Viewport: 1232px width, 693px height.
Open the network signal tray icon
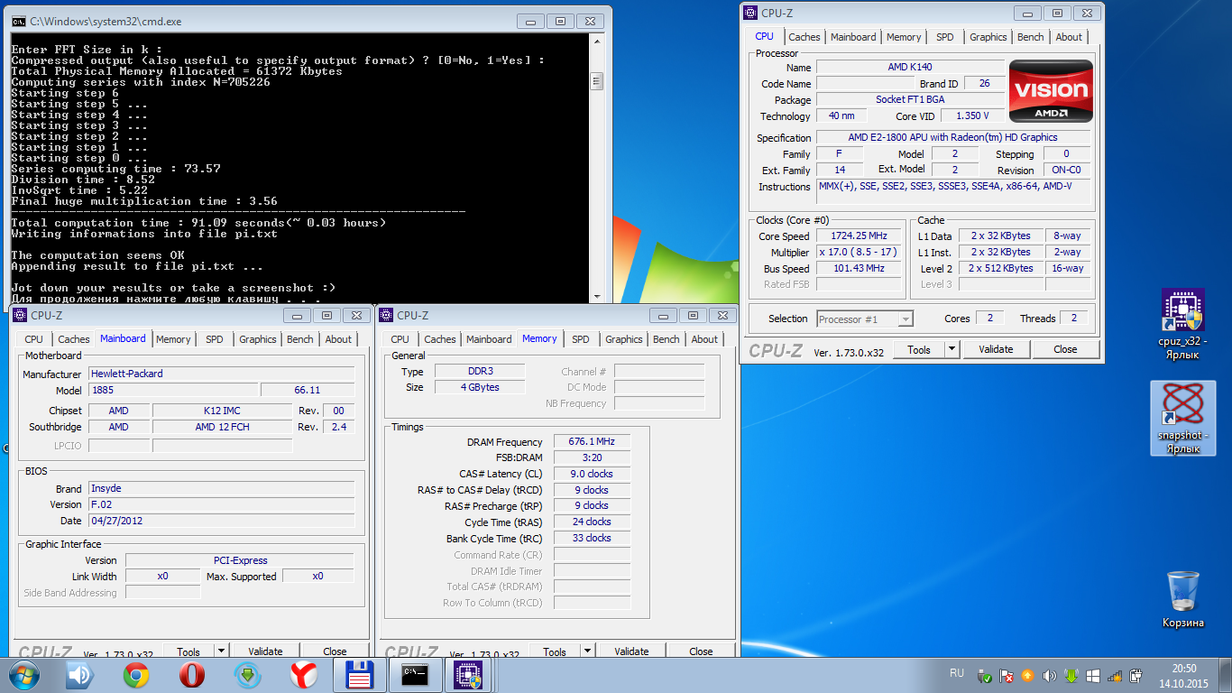tap(1114, 675)
